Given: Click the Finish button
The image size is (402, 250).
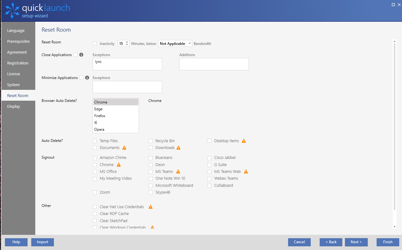Looking at the screenshot, I should (387, 242).
